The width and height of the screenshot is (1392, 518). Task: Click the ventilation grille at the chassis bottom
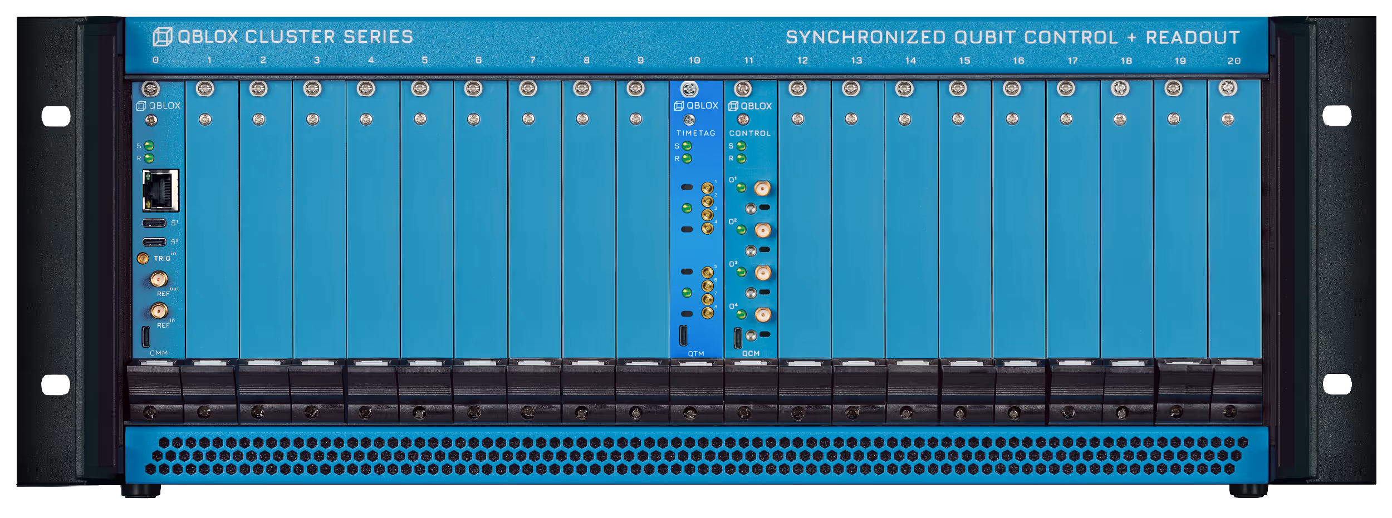[696, 455]
